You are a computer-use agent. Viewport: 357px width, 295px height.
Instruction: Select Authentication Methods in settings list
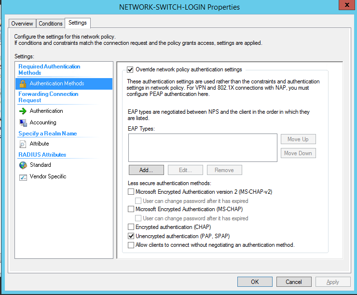(x=64, y=84)
